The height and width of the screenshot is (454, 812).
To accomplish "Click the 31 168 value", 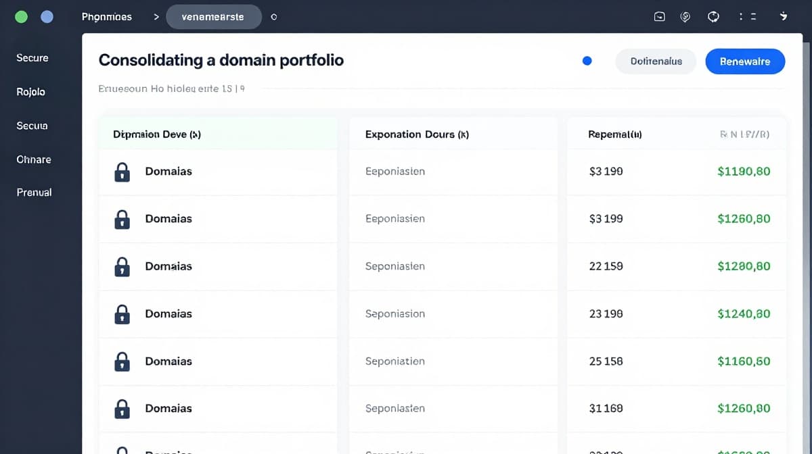I will (x=606, y=409).
